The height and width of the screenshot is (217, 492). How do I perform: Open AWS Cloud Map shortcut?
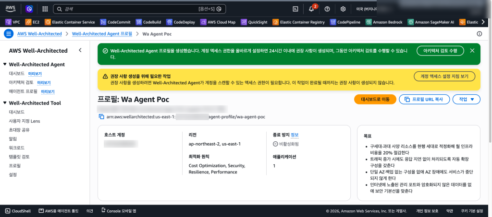pos(218,22)
